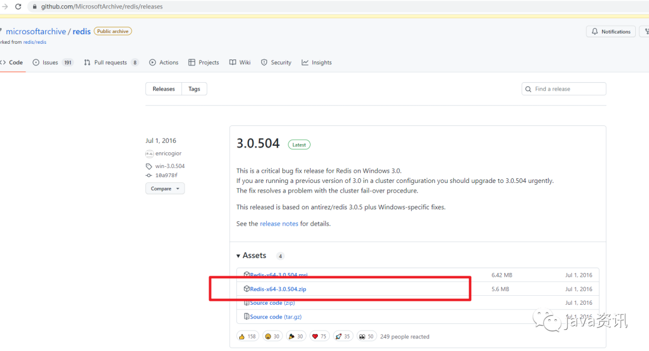Open the release notes link

pyautogui.click(x=279, y=224)
